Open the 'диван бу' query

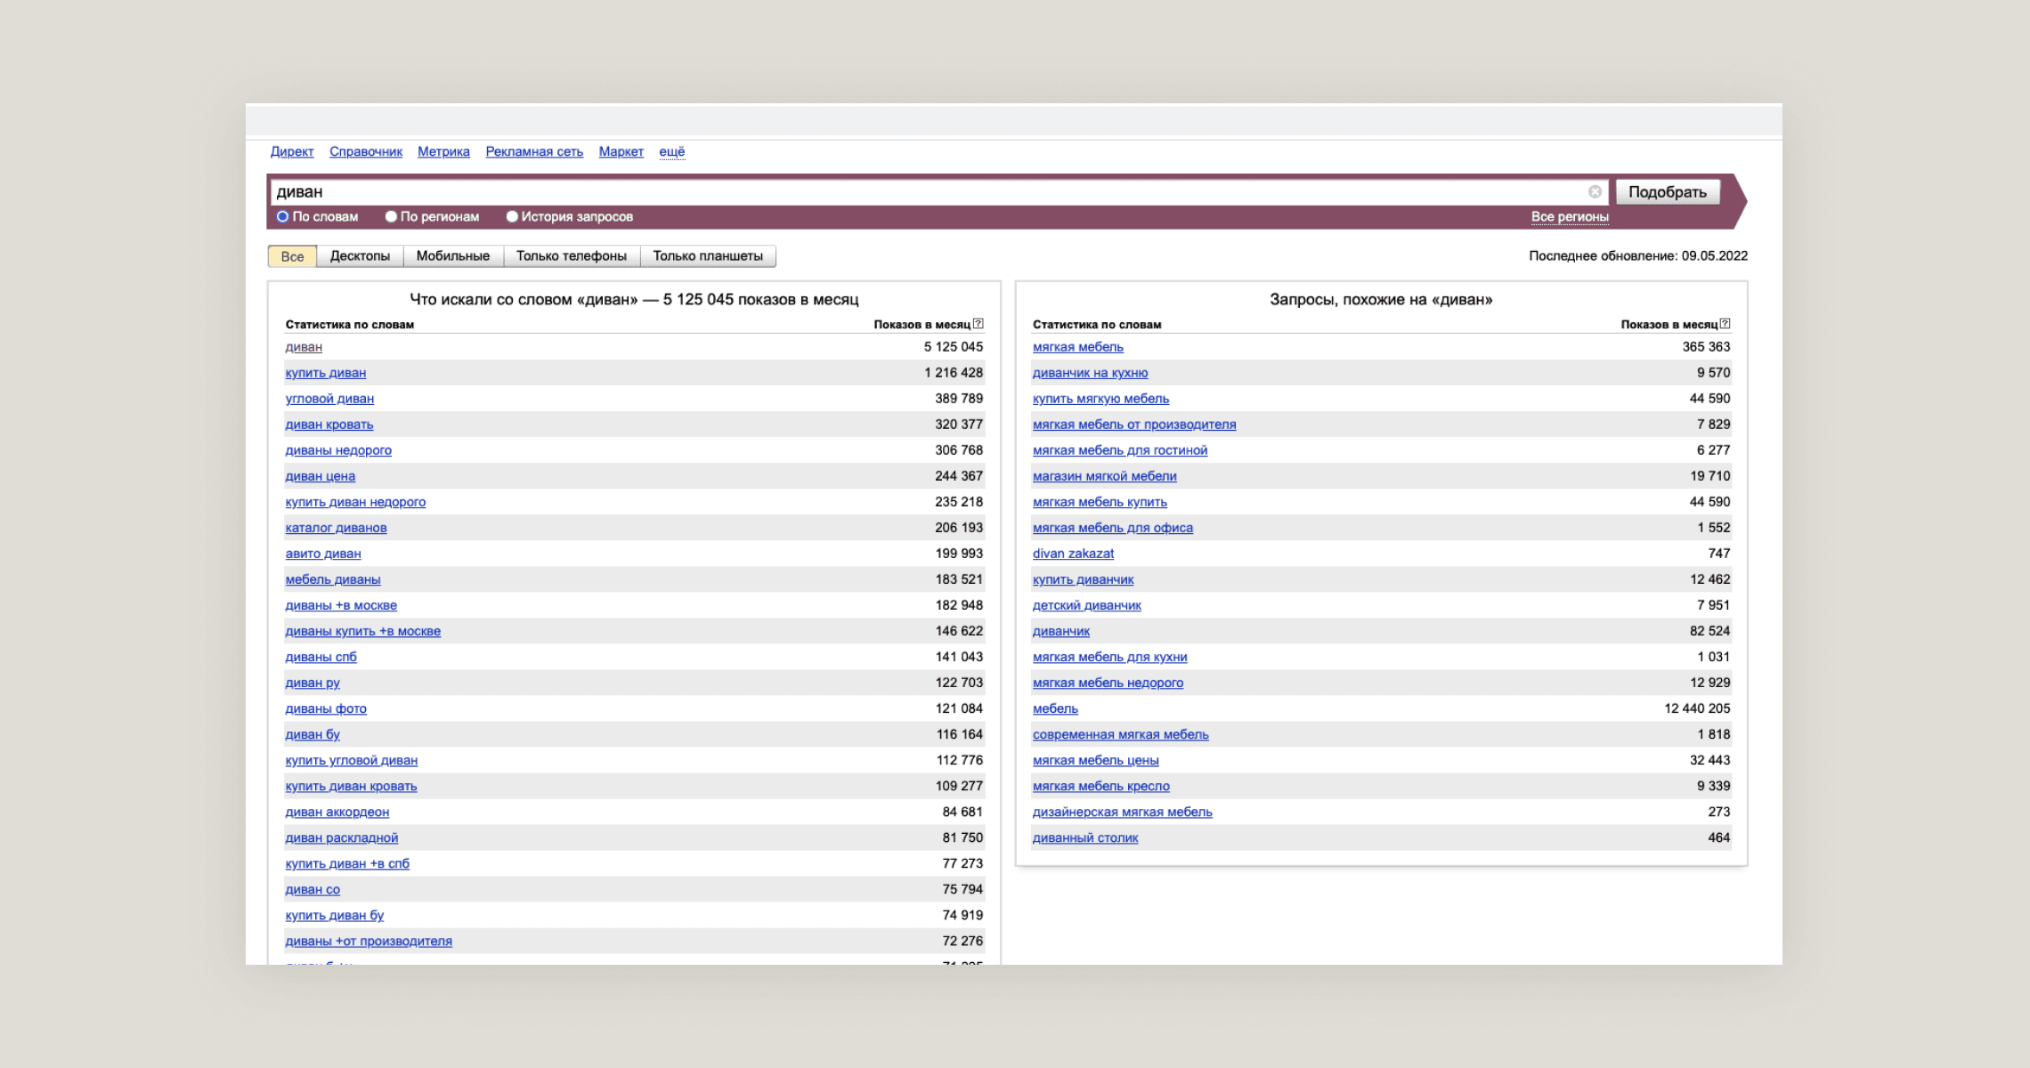(x=313, y=734)
